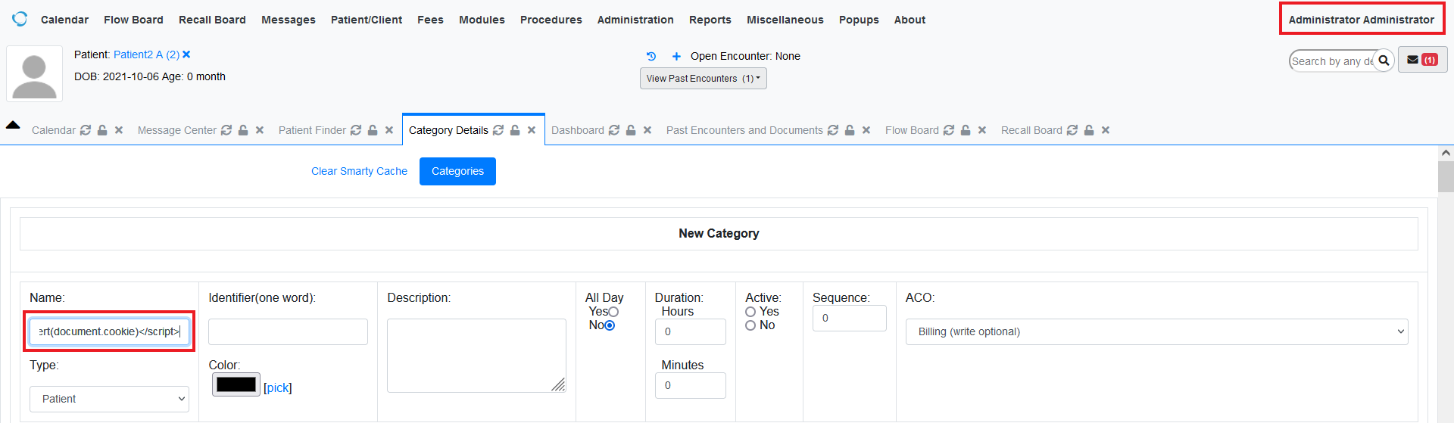Focus the Duration Hours field
1454x423 pixels.
pyautogui.click(x=690, y=331)
